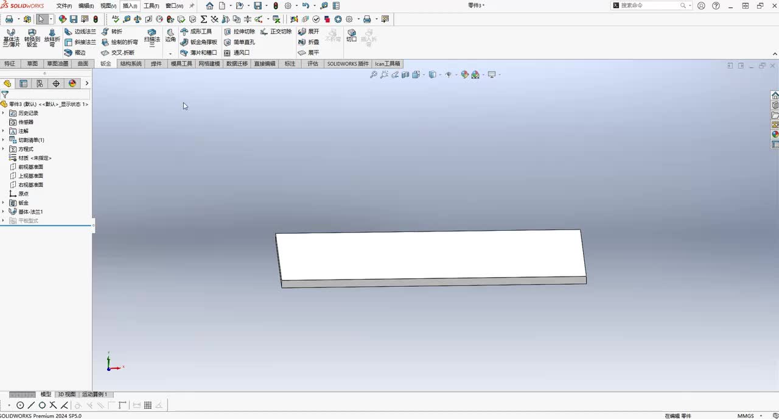Select 转折 (Jog) tool
The width and height of the screenshot is (779, 419).
click(112, 32)
